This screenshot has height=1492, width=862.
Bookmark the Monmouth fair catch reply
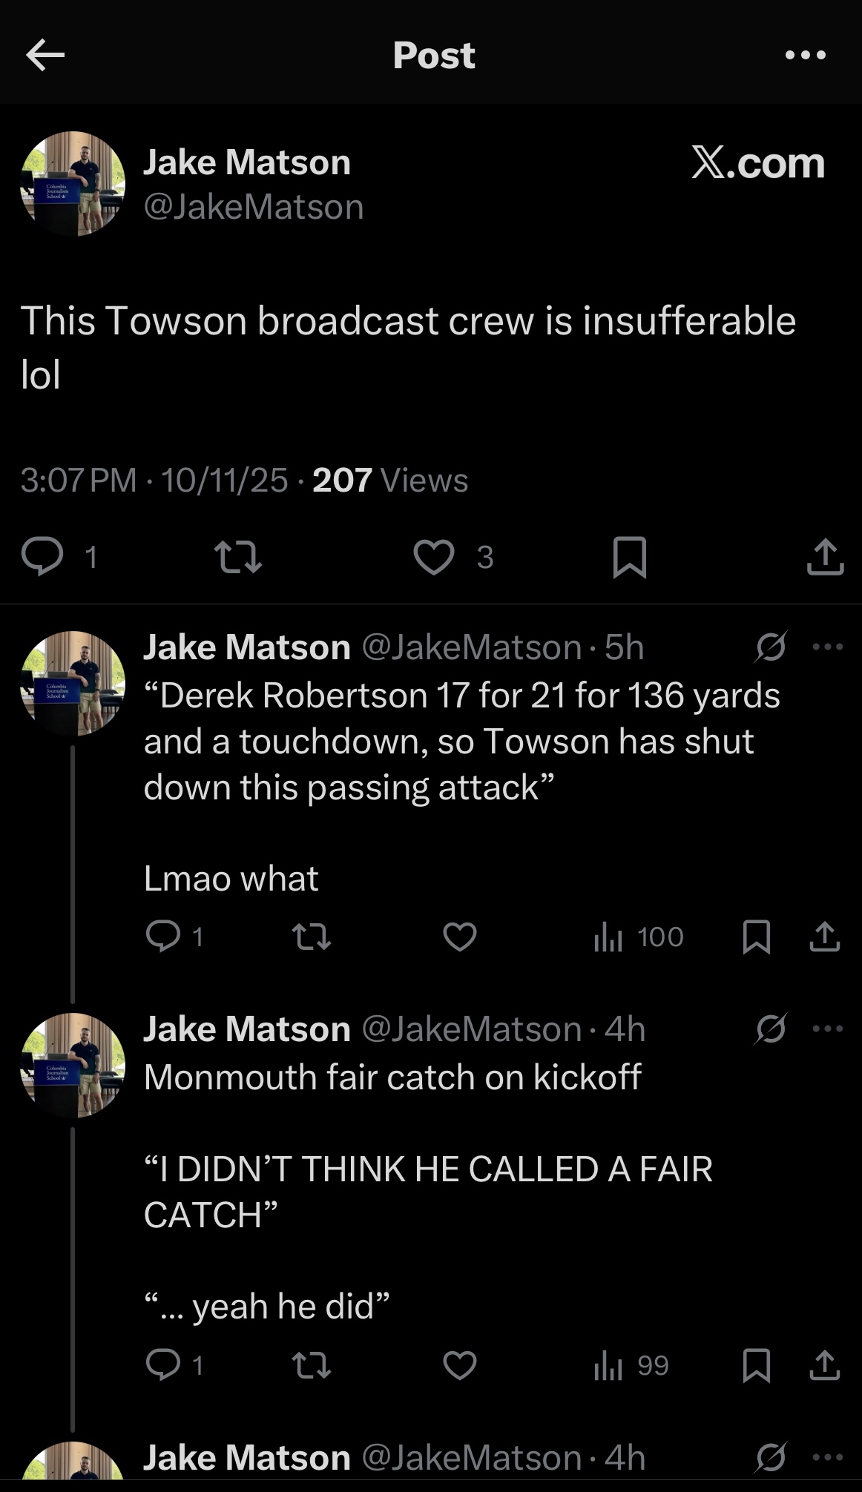click(x=756, y=1366)
